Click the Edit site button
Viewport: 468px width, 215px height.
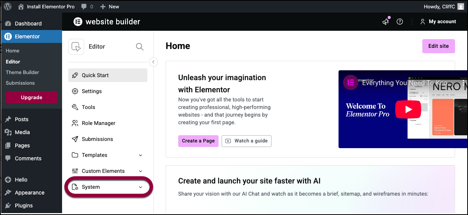coord(439,46)
